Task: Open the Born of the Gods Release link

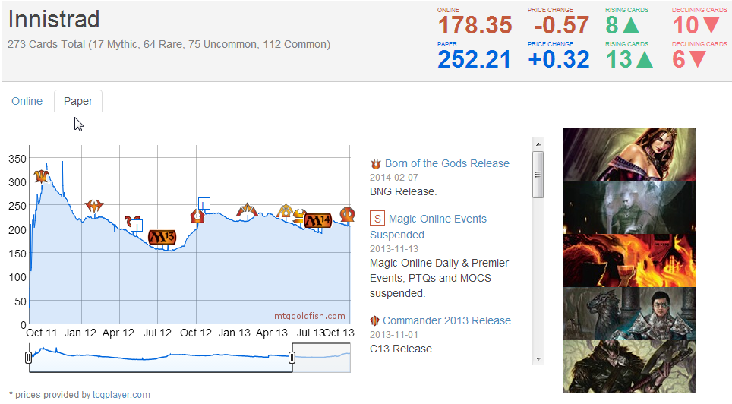Action: click(446, 163)
